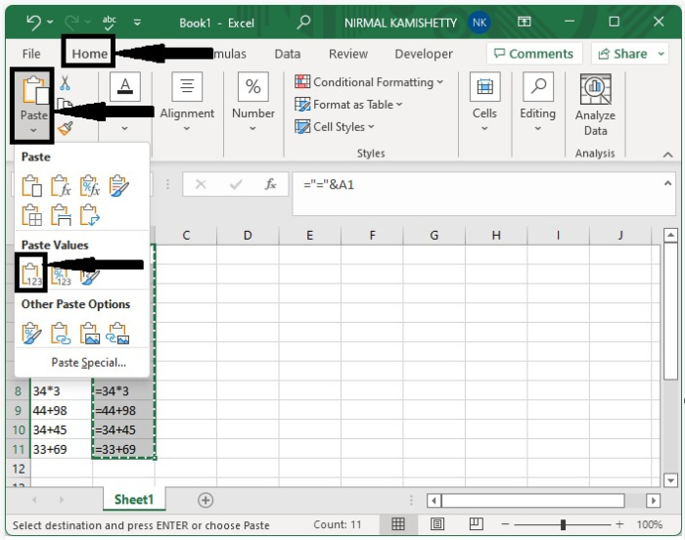Choose Keep Source Column Widths paste option
This screenshot has height=540, width=685.
pos(61,215)
